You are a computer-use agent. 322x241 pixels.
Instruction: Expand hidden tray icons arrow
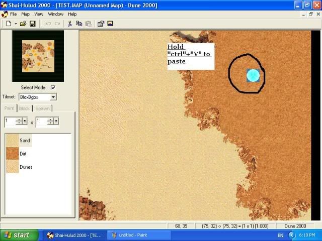[292, 235]
